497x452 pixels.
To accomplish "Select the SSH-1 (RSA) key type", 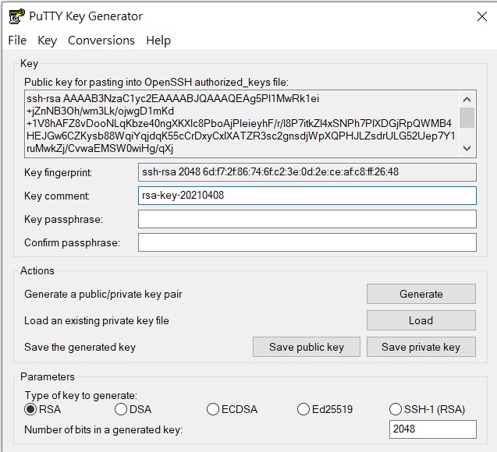I will (396, 409).
